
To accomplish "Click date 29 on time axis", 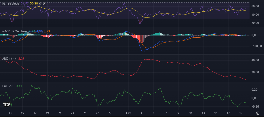I will point(110,113).
